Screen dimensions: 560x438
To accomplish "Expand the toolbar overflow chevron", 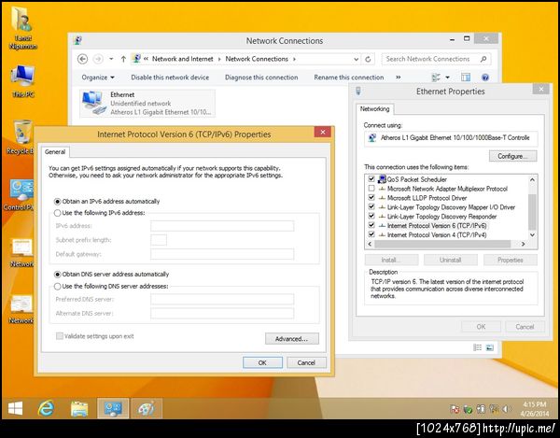I will (399, 78).
